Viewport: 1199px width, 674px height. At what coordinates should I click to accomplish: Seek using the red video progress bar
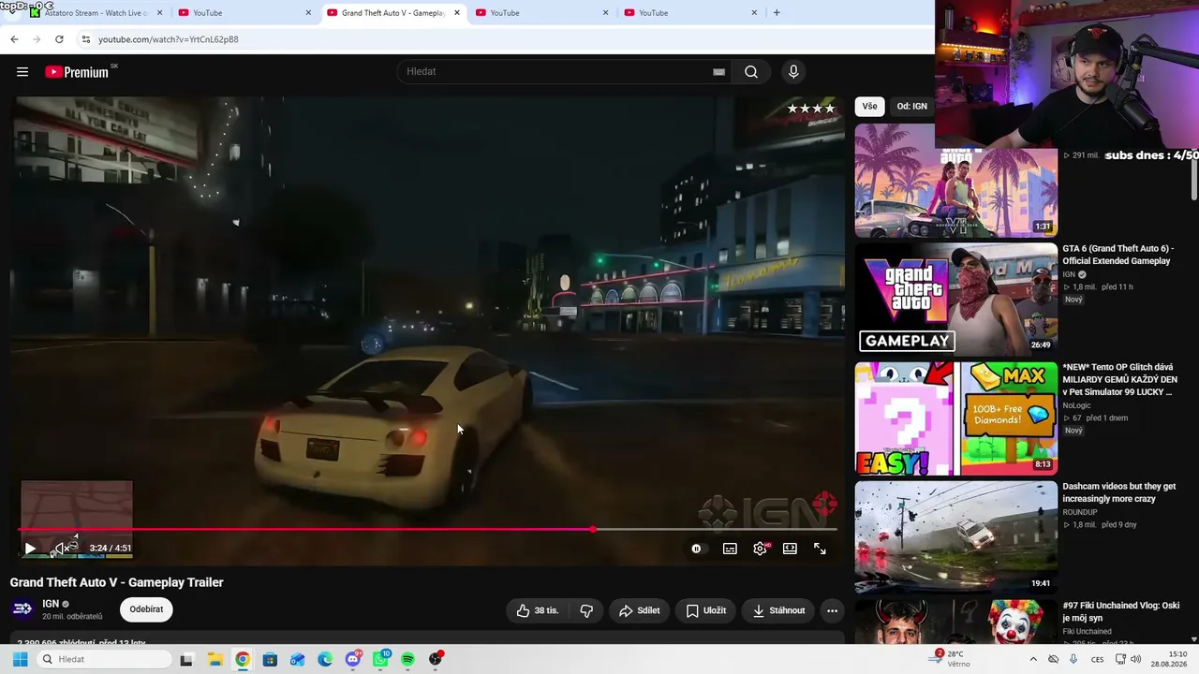[x=427, y=530]
